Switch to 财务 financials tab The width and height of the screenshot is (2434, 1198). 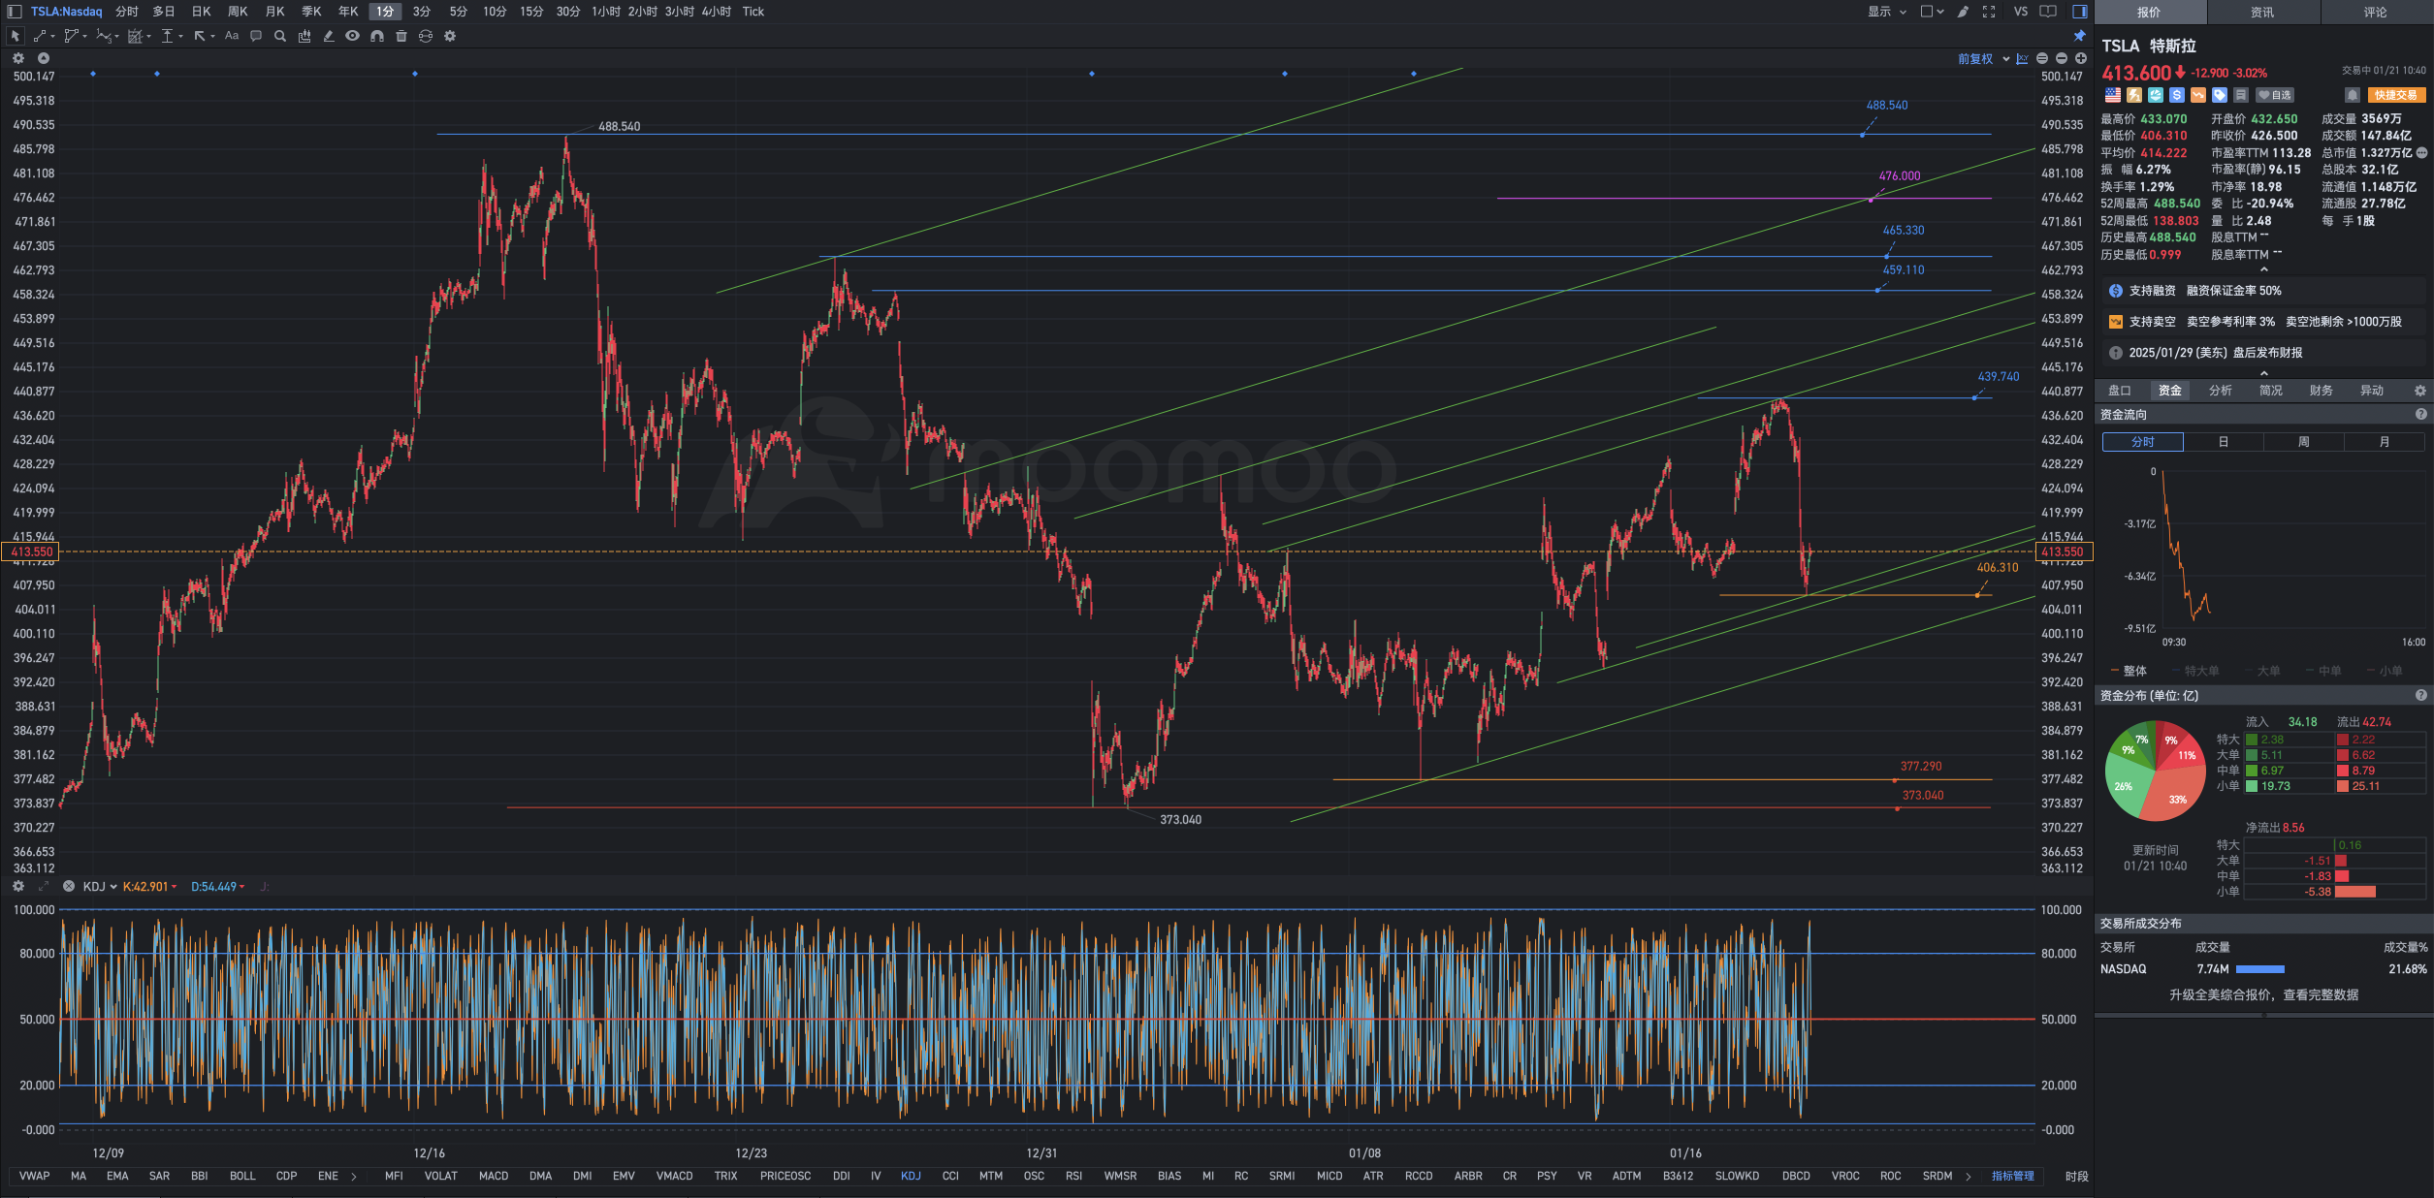(x=2321, y=391)
